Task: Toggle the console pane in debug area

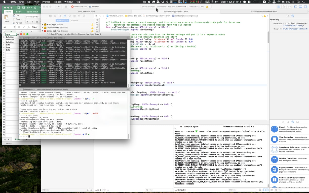Action: pyautogui.click(x=267, y=190)
